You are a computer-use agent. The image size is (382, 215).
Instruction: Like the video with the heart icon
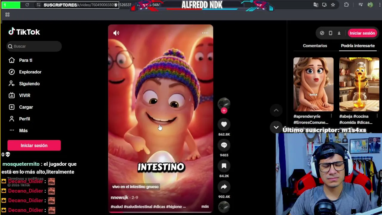[224, 124]
